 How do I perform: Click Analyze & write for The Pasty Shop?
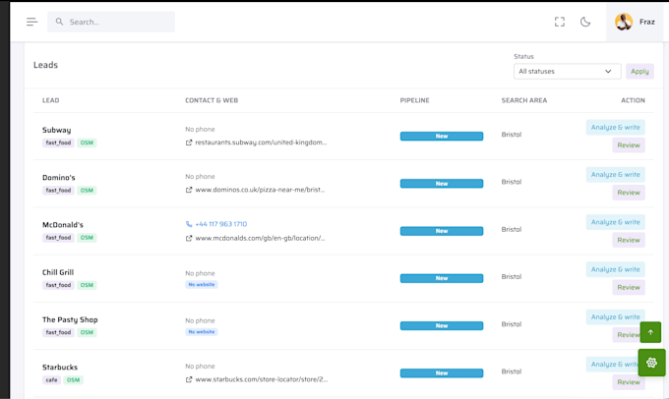pyautogui.click(x=615, y=316)
